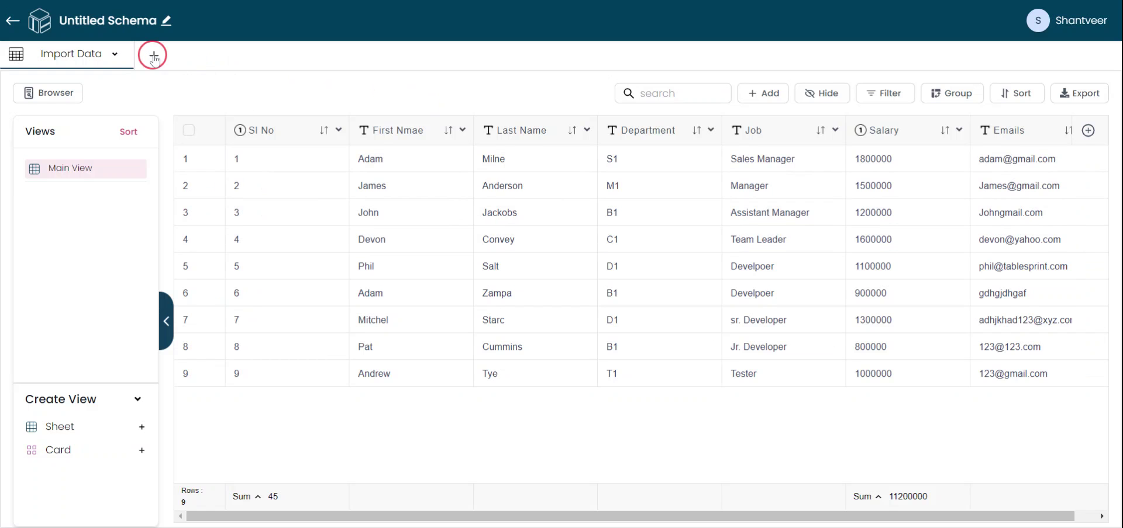Open the Browser panel
The width and height of the screenshot is (1123, 528).
tap(48, 93)
